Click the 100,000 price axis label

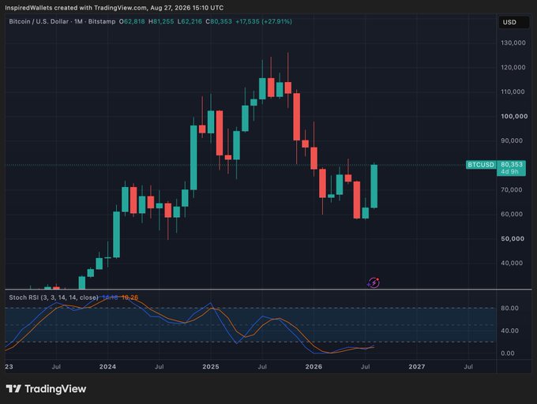click(514, 116)
